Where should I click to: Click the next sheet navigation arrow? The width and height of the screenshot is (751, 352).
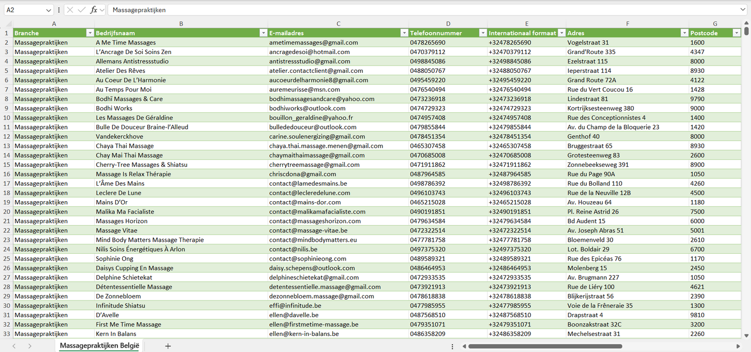pyautogui.click(x=30, y=346)
